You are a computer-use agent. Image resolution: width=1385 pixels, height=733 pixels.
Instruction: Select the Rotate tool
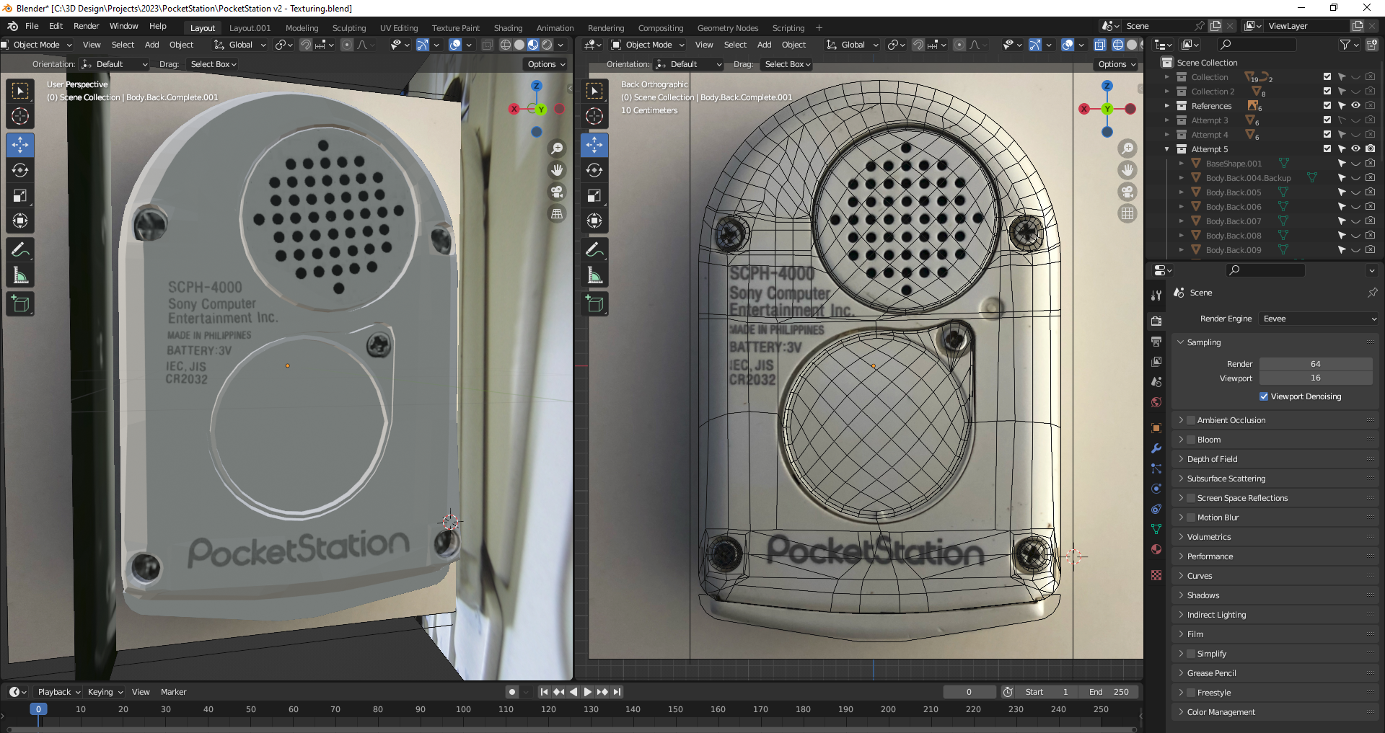click(x=20, y=171)
